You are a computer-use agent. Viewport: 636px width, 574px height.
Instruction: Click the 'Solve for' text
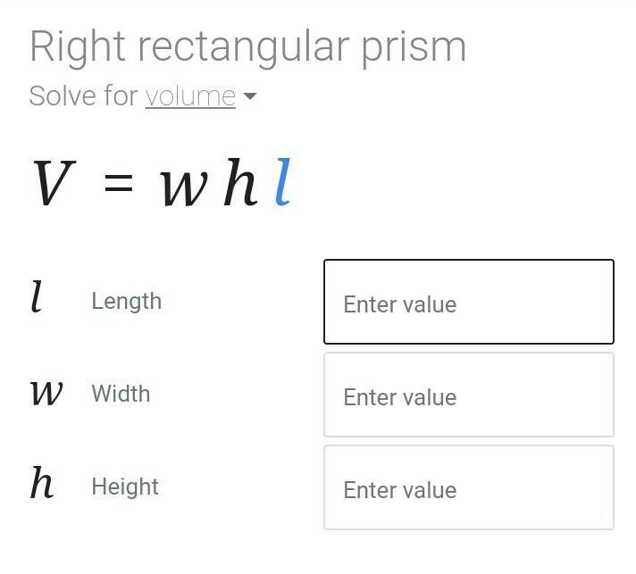click(x=83, y=96)
